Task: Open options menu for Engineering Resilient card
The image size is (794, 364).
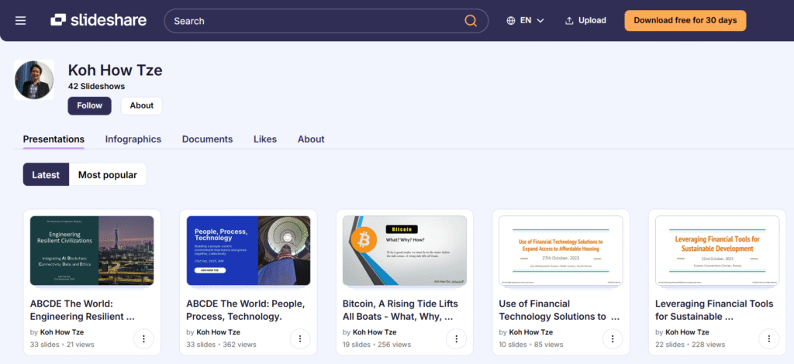Action: pyautogui.click(x=143, y=338)
